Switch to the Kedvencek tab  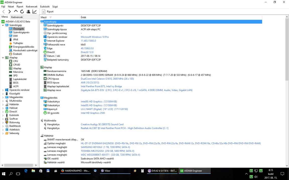pyautogui.click(x=17, y=17)
